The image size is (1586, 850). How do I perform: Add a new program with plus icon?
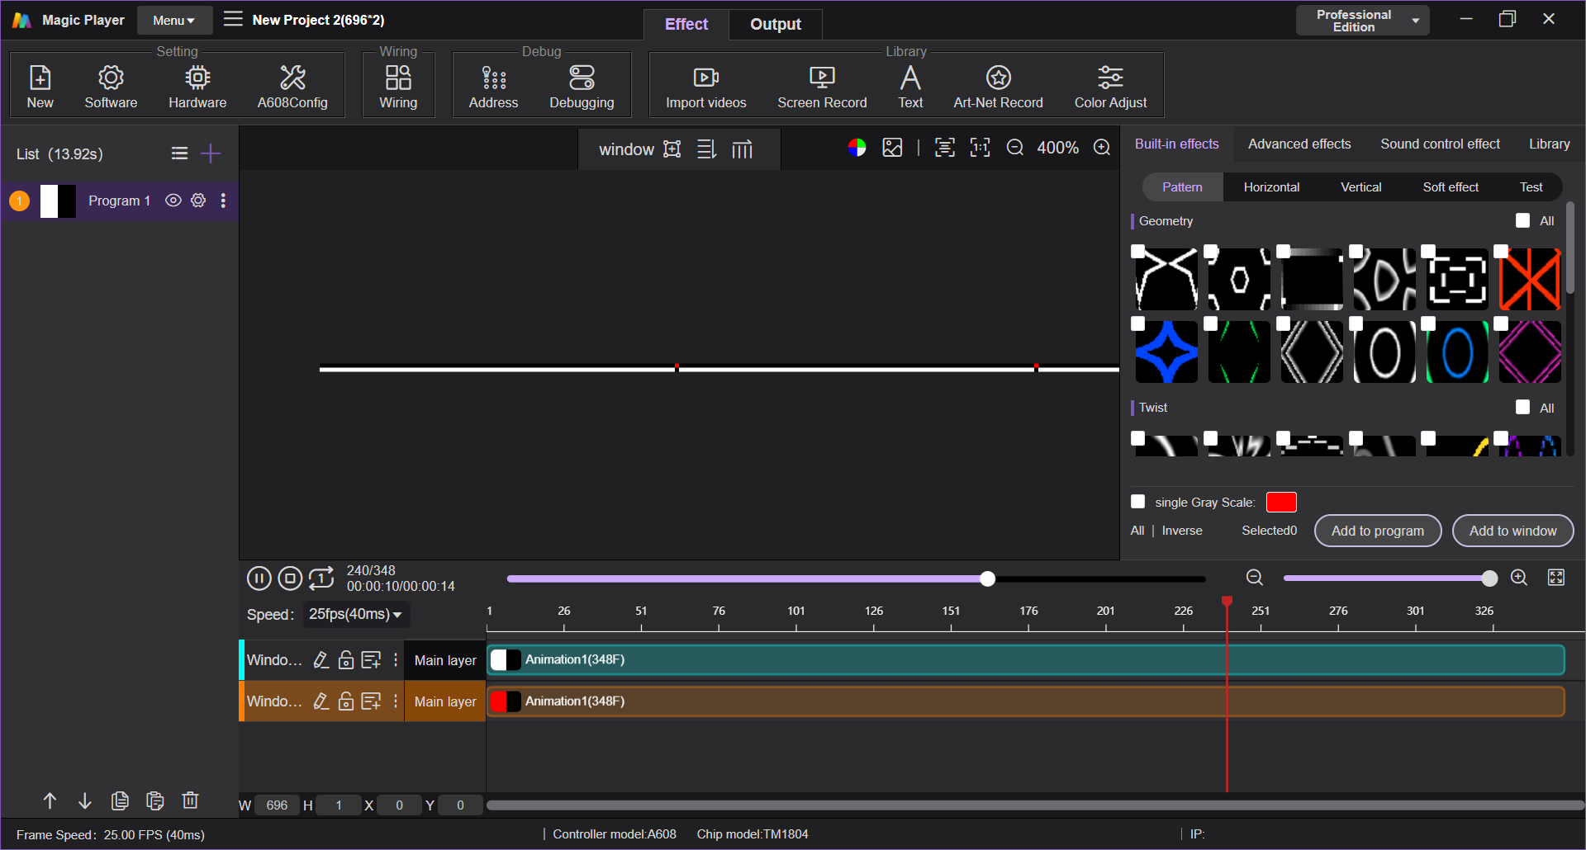(x=211, y=153)
